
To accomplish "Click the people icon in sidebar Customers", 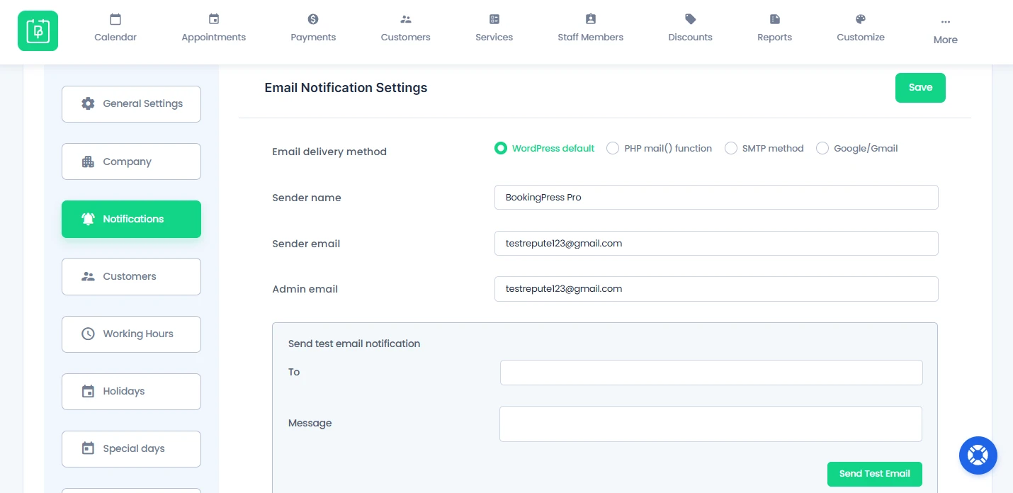I will [x=88, y=276].
